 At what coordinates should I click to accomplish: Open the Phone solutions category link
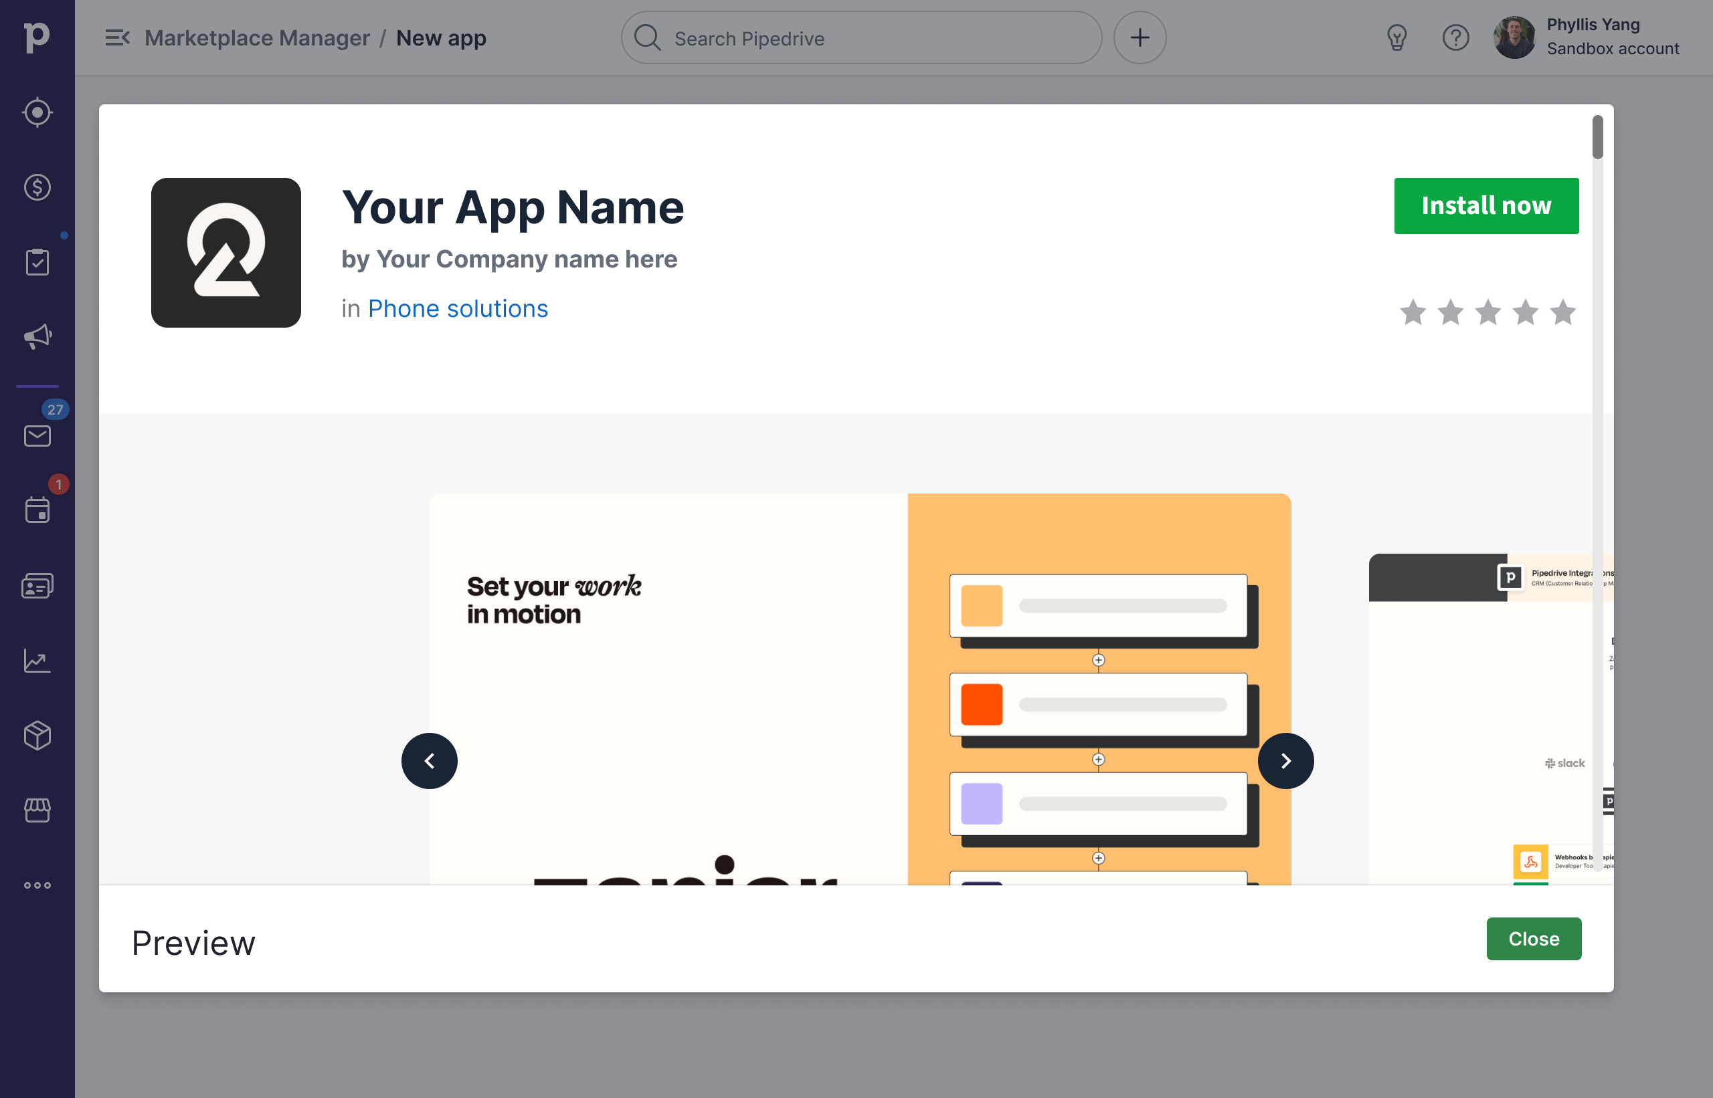point(457,309)
